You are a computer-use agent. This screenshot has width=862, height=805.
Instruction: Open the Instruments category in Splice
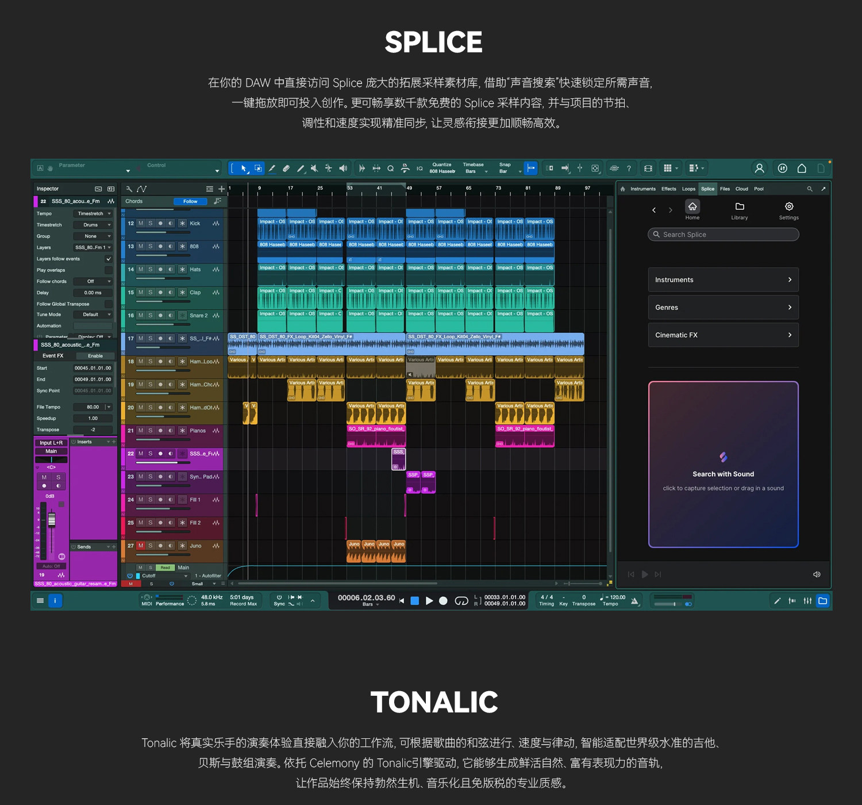point(724,280)
